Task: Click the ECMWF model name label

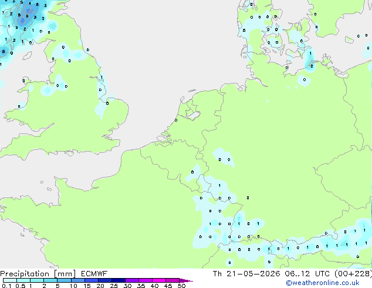Action: [94, 274]
